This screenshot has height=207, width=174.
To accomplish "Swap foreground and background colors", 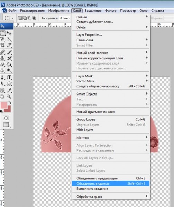I will click(x=10, y=102).
